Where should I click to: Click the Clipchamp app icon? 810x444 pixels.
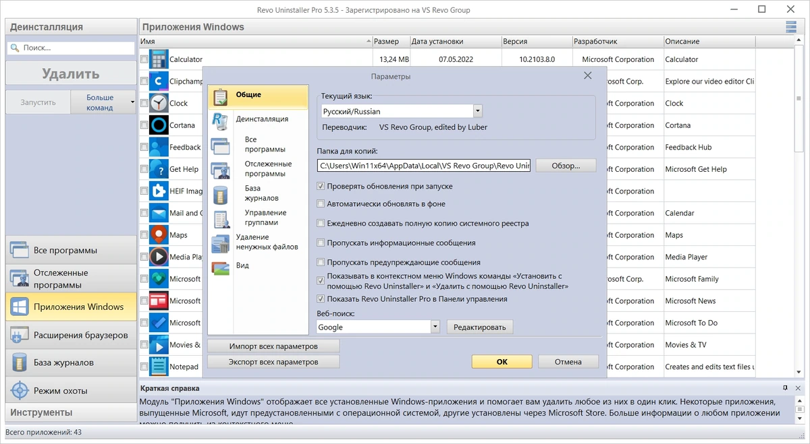point(159,82)
